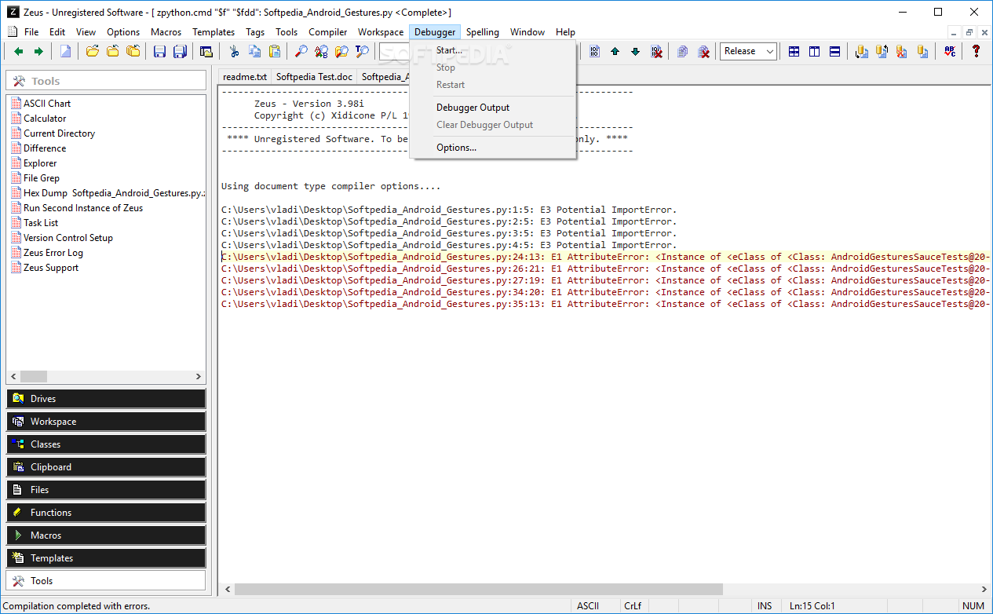The width and height of the screenshot is (993, 614).
Task: Open the Templates panel button in sidebar
Action: coord(106,558)
